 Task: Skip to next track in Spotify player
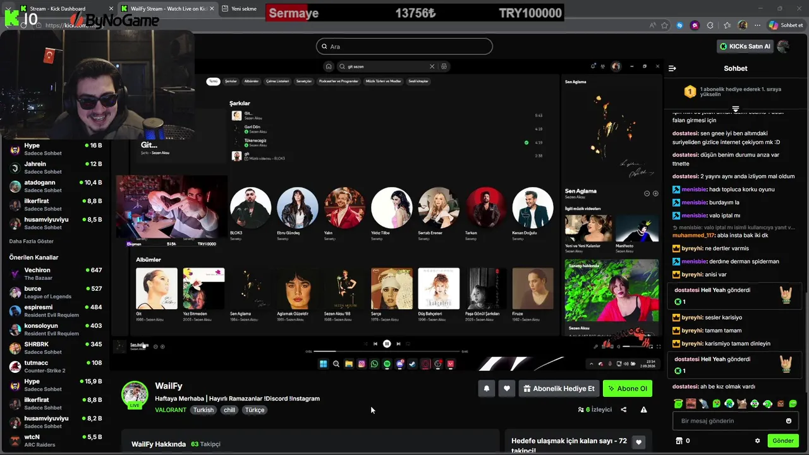pos(398,344)
